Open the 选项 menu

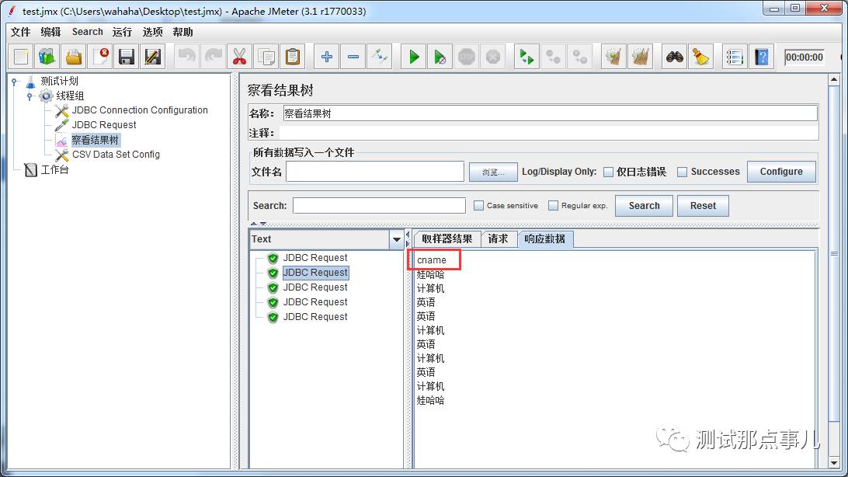(x=152, y=32)
